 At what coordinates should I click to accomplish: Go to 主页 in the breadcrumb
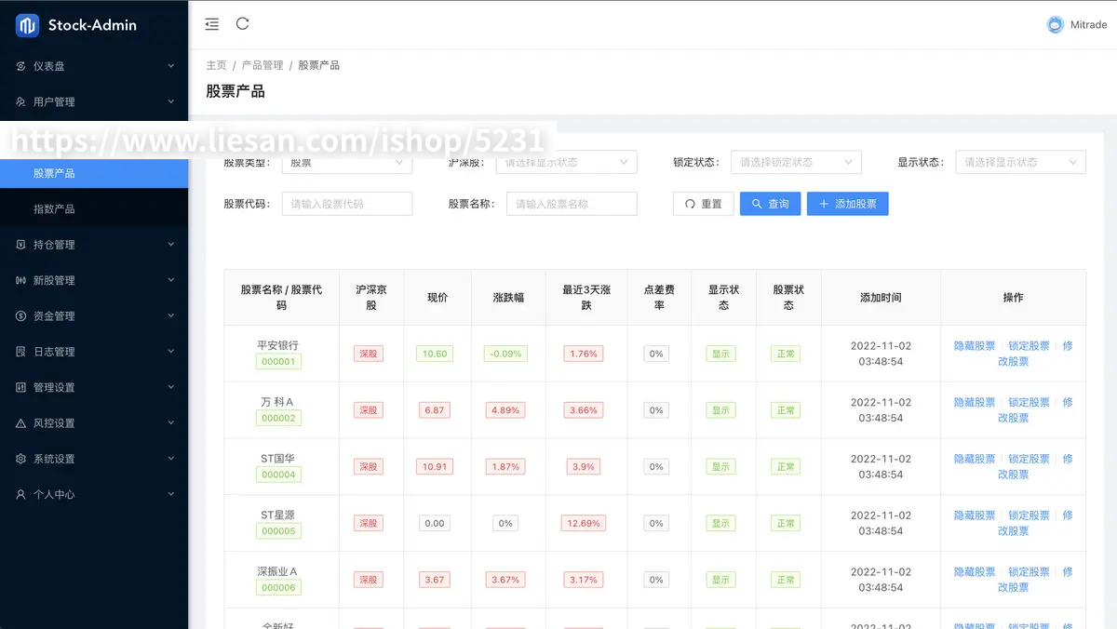click(216, 65)
